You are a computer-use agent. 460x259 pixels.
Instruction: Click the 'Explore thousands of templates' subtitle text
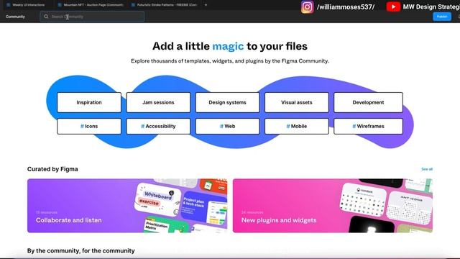pos(230,61)
